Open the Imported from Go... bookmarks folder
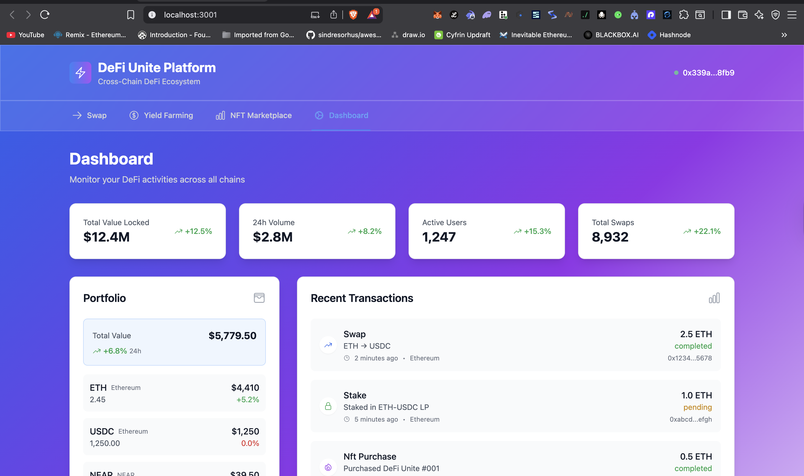804x476 pixels. coord(258,35)
